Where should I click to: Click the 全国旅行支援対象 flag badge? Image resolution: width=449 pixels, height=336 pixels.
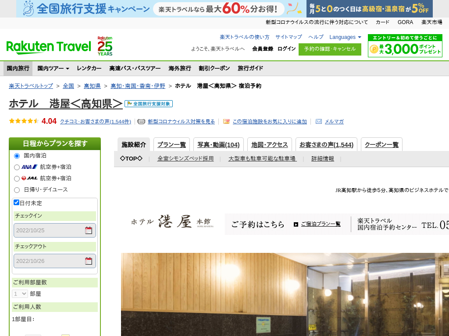[x=149, y=104]
